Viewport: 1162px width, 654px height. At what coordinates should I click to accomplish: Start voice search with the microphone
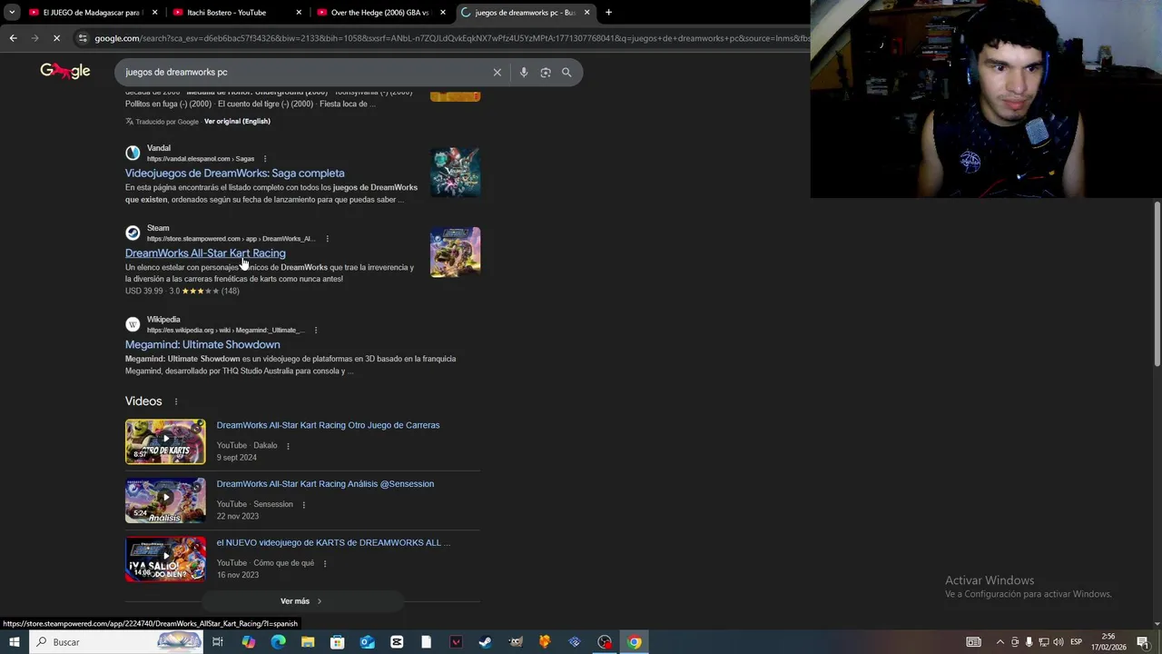pos(524,73)
